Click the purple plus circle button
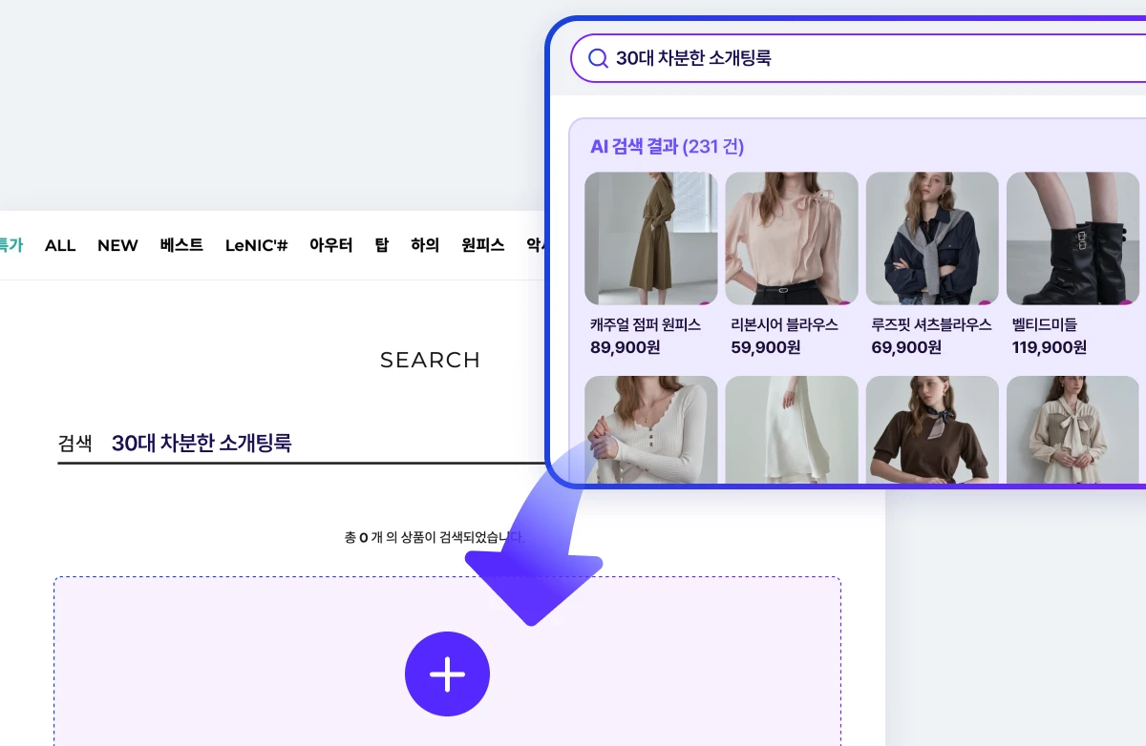This screenshot has width=1146, height=746. [x=447, y=673]
